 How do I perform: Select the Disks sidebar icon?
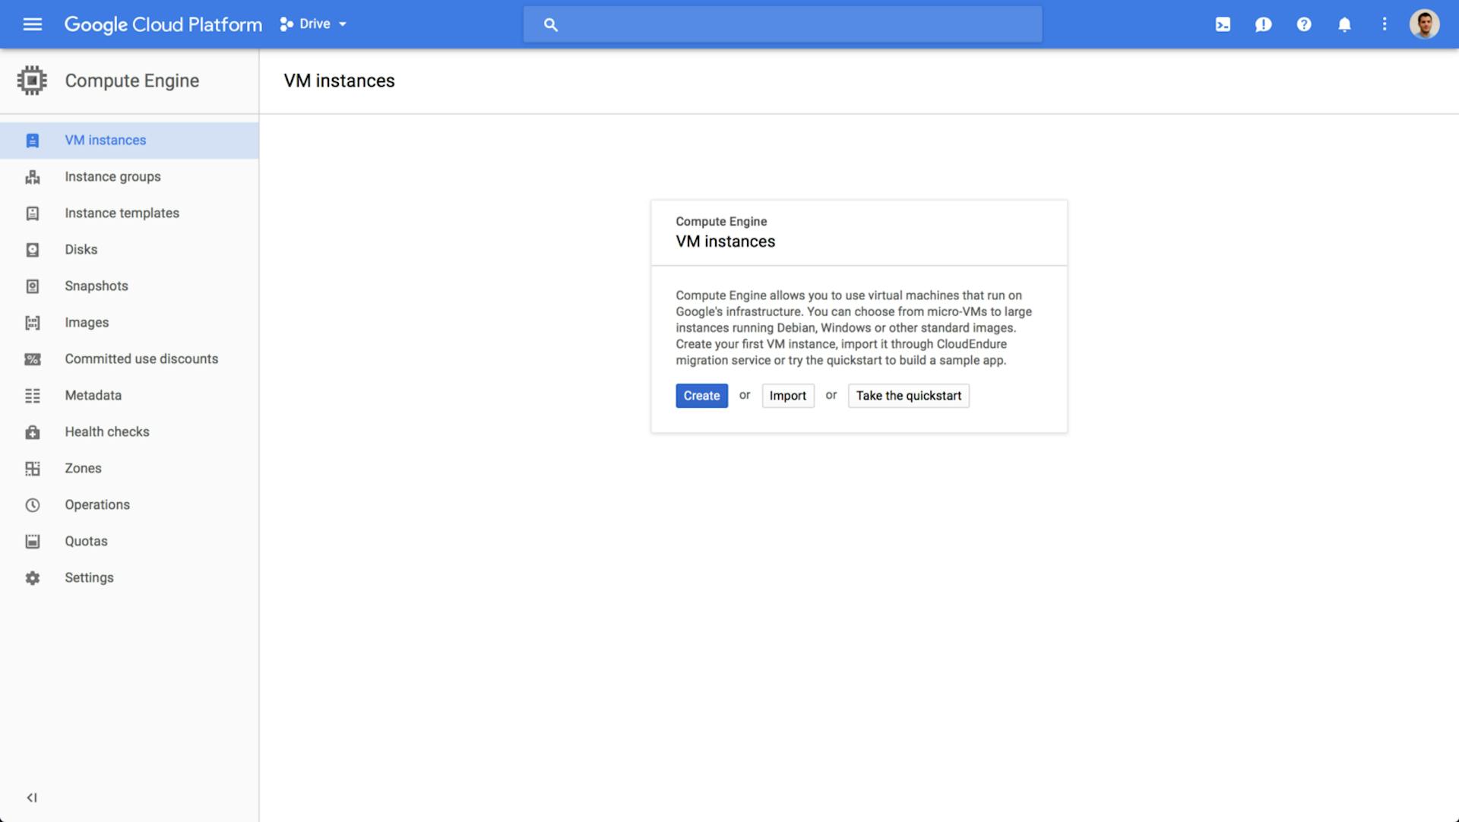[32, 249]
